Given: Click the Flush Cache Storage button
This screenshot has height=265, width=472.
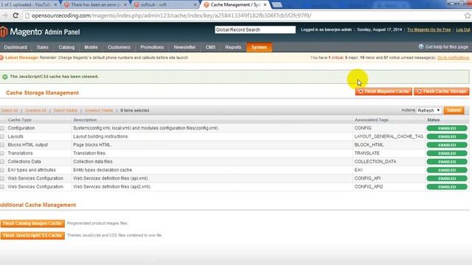Looking at the screenshot, I should click(x=441, y=91).
